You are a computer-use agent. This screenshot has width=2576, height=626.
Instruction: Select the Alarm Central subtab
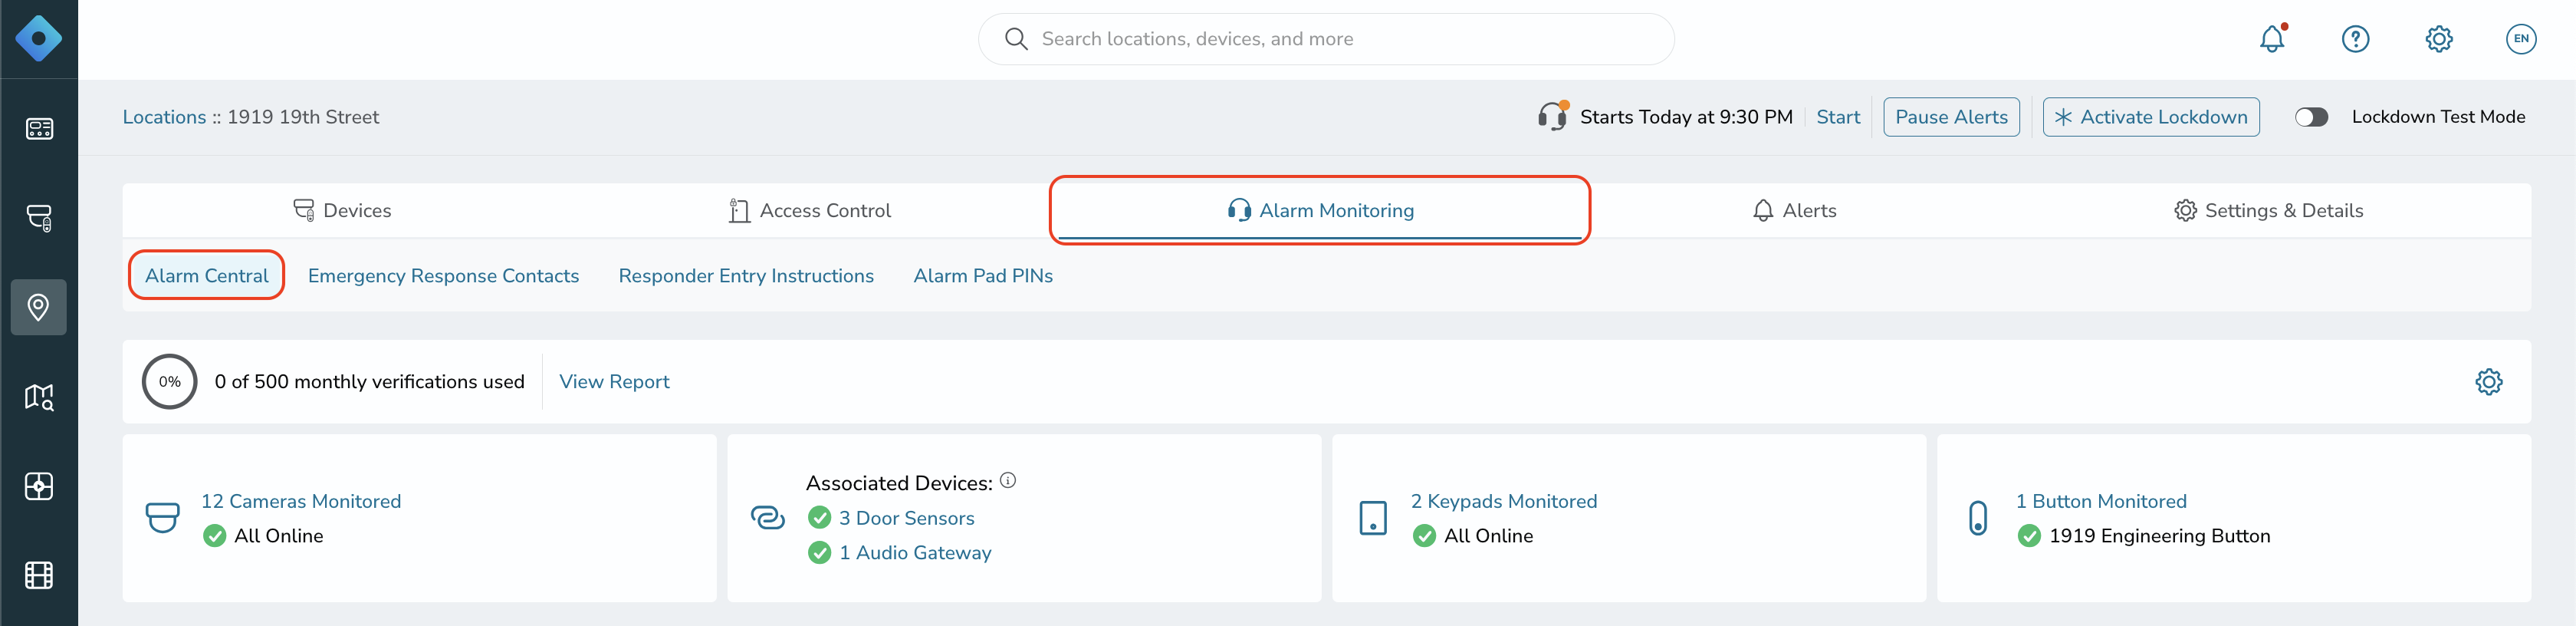point(207,275)
